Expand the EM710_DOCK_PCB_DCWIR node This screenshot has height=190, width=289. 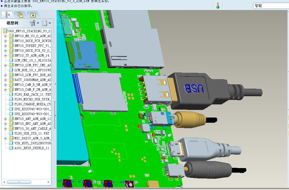point(5,41)
